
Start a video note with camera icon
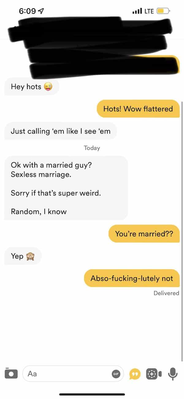(x=154, y=374)
